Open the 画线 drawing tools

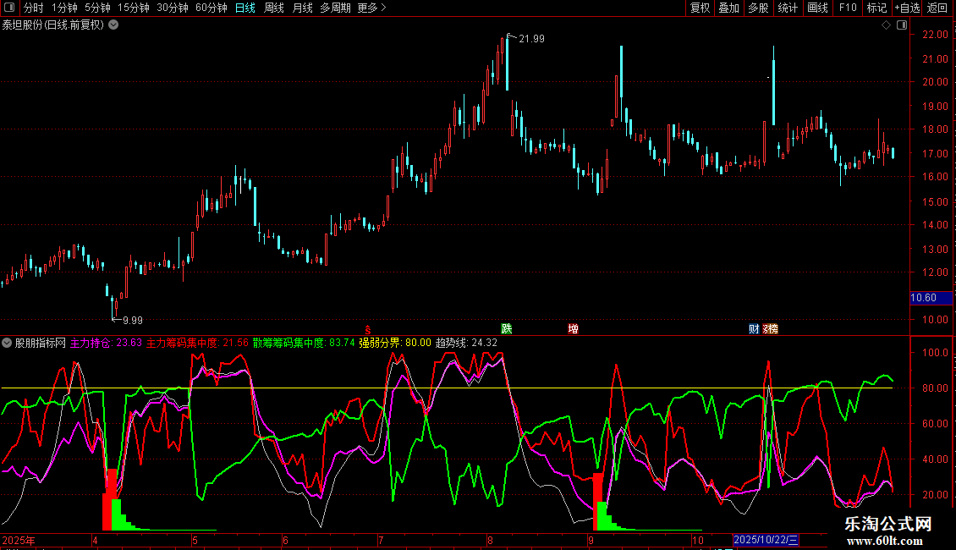click(817, 8)
